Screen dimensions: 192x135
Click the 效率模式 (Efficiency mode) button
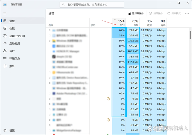pos(174,14)
